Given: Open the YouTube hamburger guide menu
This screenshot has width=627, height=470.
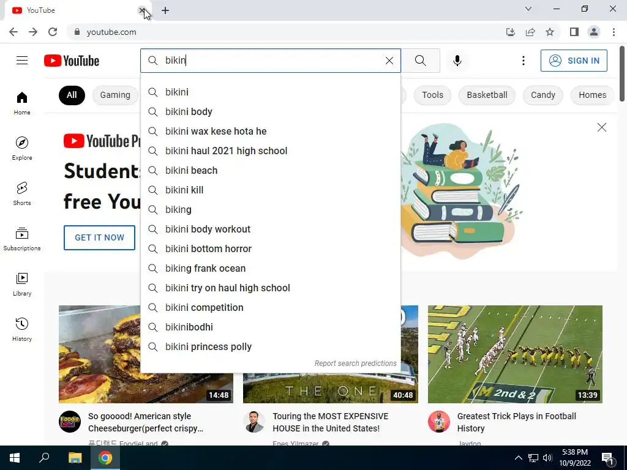Looking at the screenshot, I should 22,61.
